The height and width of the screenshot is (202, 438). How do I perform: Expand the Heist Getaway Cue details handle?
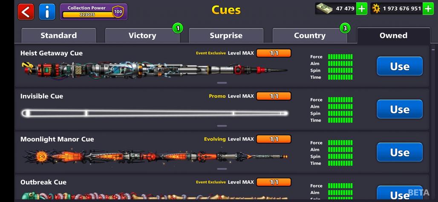point(222,83)
